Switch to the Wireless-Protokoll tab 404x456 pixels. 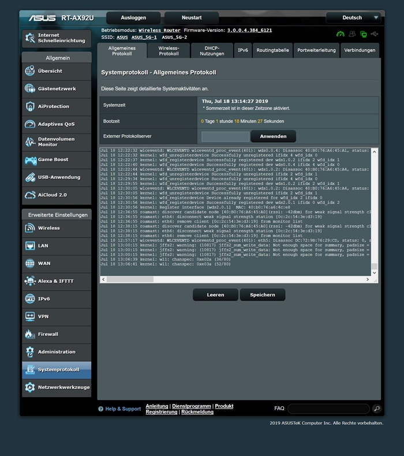tap(169, 51)
